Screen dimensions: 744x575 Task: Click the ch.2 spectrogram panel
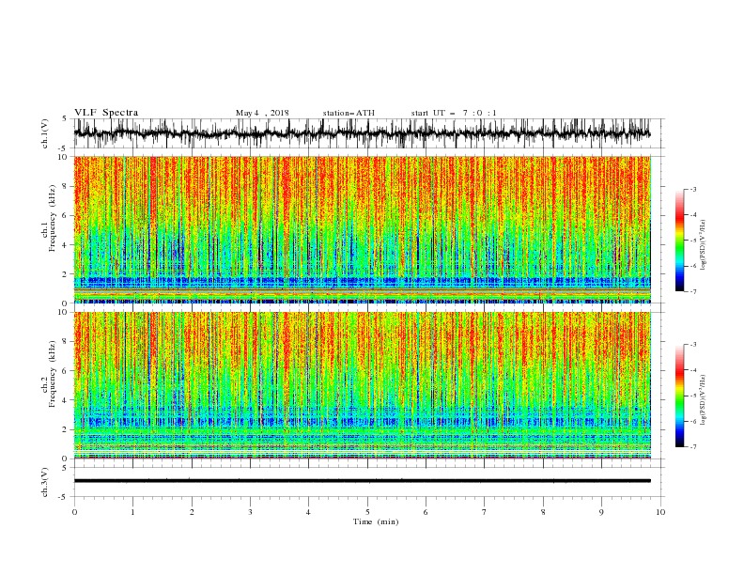pos(363,385)
